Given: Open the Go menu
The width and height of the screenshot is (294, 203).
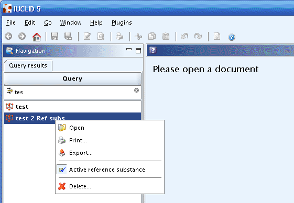Looking at the screenshot, I should click(48, 22).
